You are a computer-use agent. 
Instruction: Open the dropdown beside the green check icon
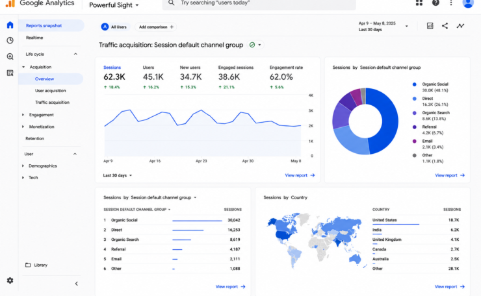pos(259,45)
